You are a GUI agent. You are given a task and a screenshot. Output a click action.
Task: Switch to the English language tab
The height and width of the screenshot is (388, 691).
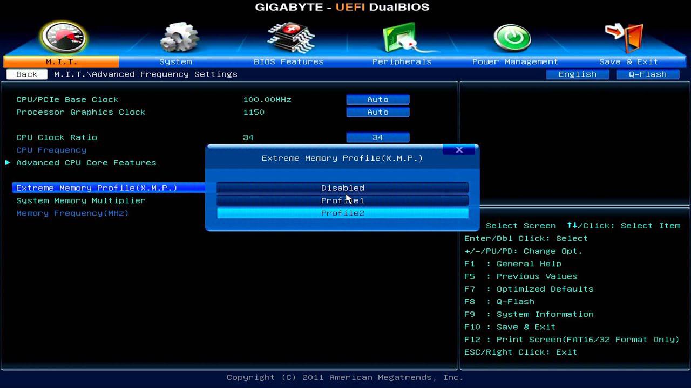point(577,74)
